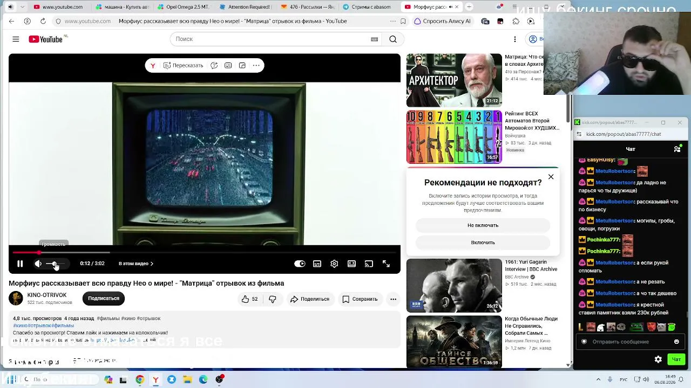
Task: Open File Explorer from the taskbar
Action: coord(187,379)
